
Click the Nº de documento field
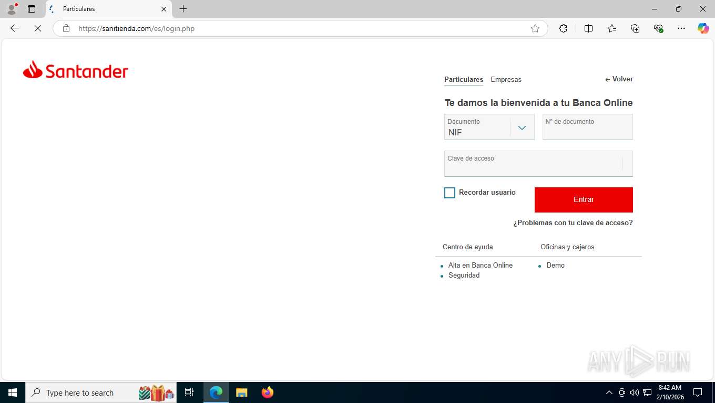pyautogui.click(x=587, y=127)
